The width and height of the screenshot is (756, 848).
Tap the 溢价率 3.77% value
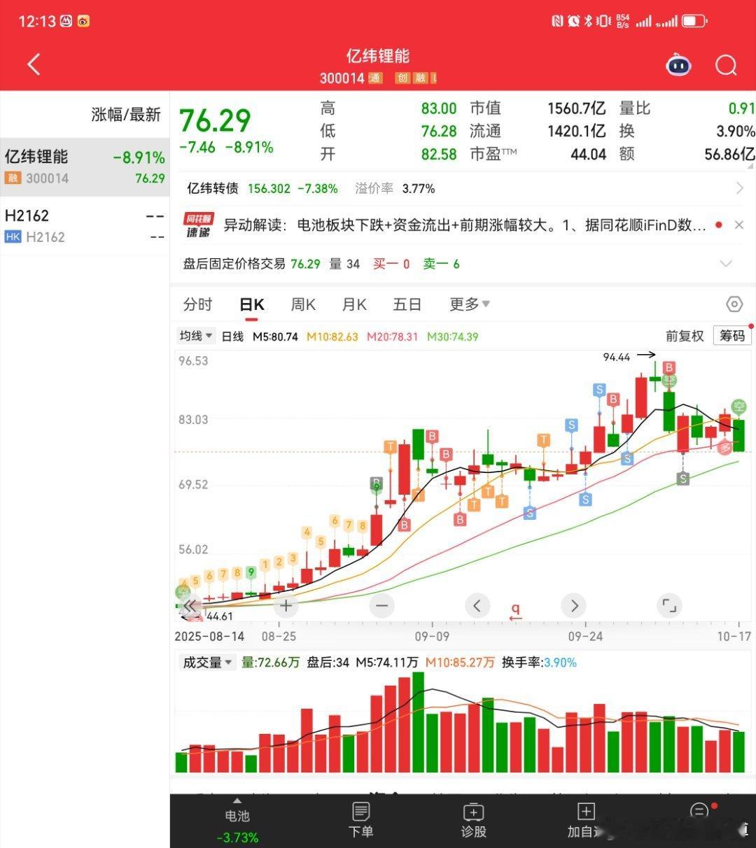(419, 189)
